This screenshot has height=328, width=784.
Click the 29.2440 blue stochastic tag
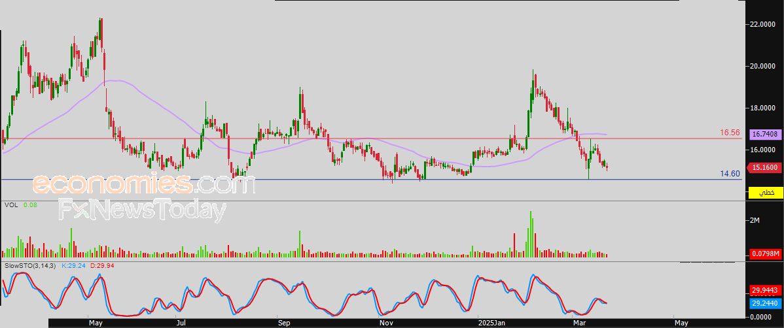[764, 303]
